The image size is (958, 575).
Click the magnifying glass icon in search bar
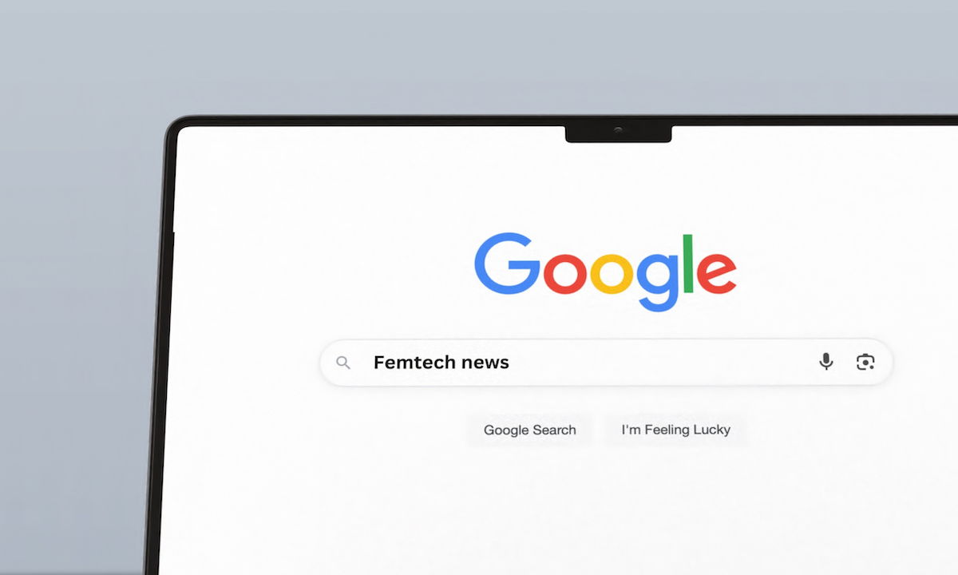343,363
